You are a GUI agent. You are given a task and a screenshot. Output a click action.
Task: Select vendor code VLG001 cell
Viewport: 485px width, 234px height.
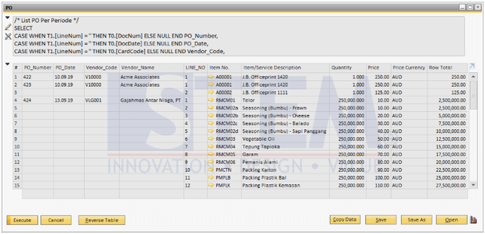point(102,100)
